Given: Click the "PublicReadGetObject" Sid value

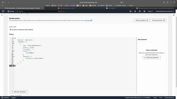Looking at the screenshot, I should click(35, 46).
